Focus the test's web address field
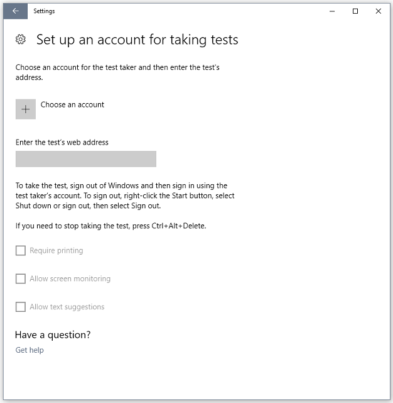 [86, 159]
